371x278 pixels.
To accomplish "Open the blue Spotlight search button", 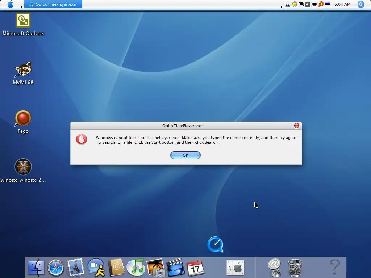I will coord(360,4).
